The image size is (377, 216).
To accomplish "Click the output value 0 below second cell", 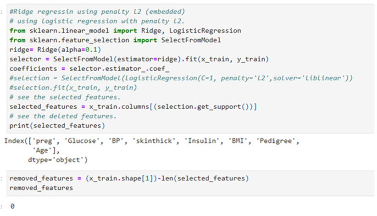I will [x=12, y=206].
